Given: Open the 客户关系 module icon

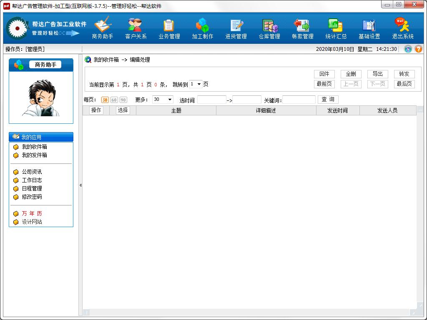Looking at the screenshot, I should tap(136, 25).
